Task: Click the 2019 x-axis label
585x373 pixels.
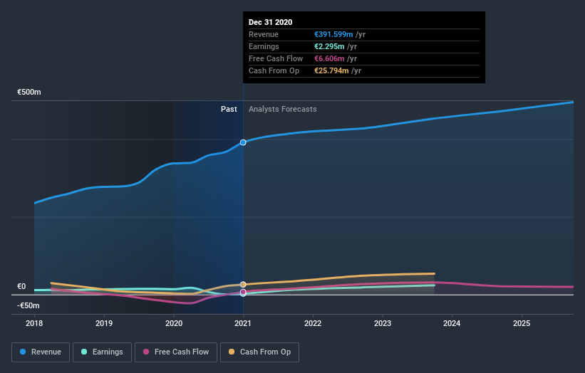Action: coord(104,323)
